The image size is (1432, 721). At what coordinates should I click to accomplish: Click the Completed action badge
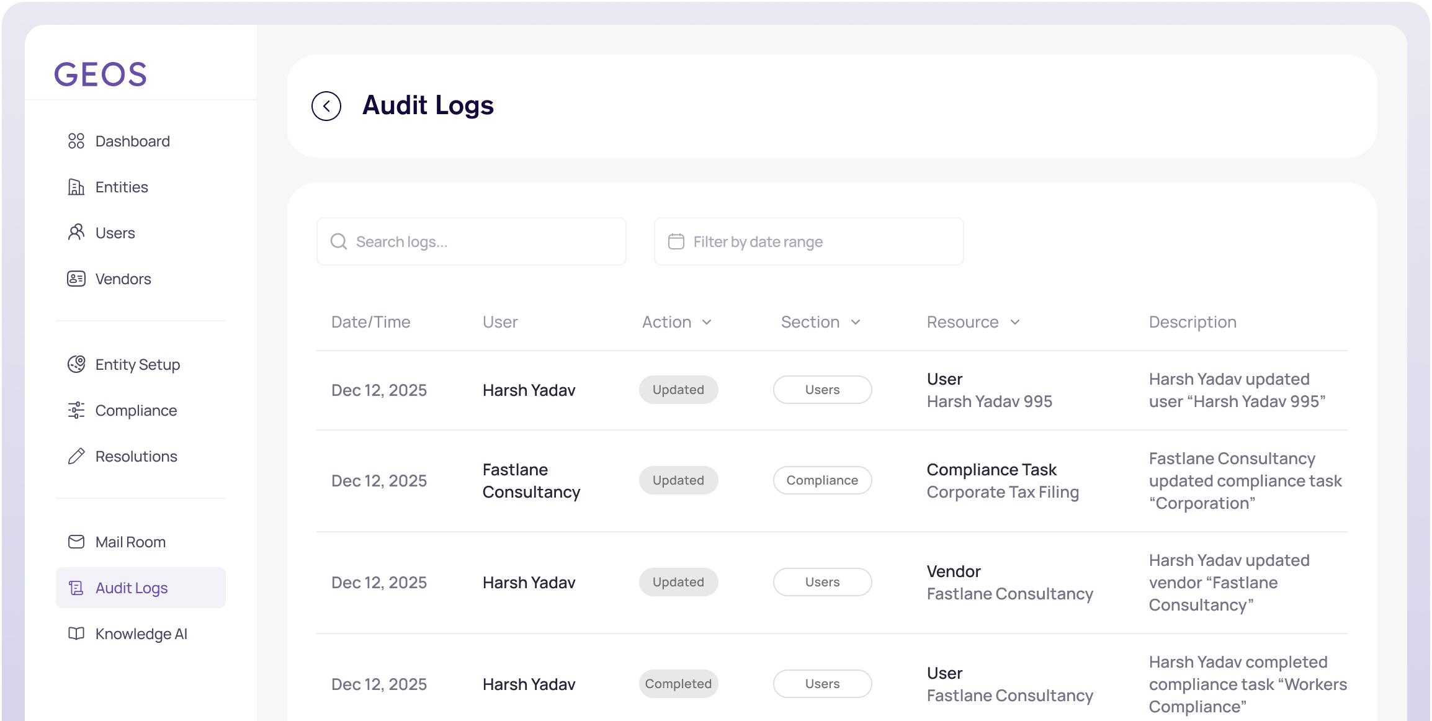[x=678, y=684]
